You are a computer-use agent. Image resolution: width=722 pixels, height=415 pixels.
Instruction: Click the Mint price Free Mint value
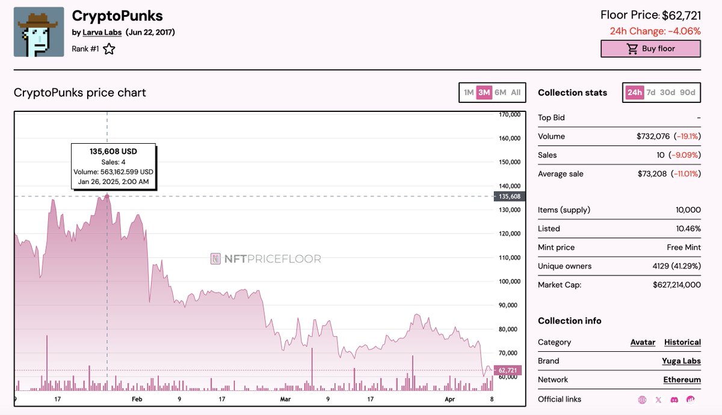[683, 247]
